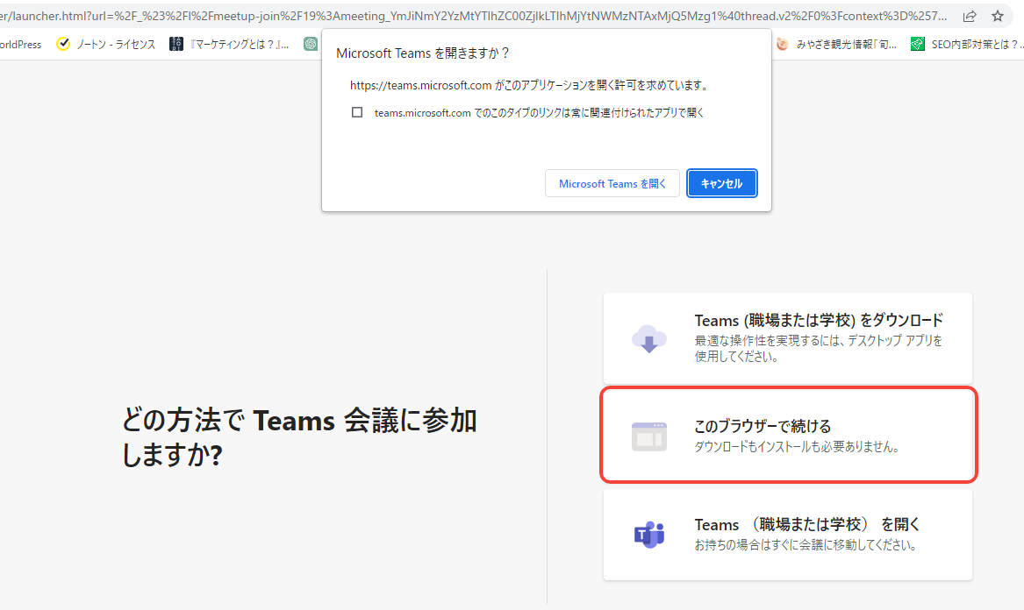Click the browser window icon
Viewport: 1024px width, 610px height.
click(649, 436)
